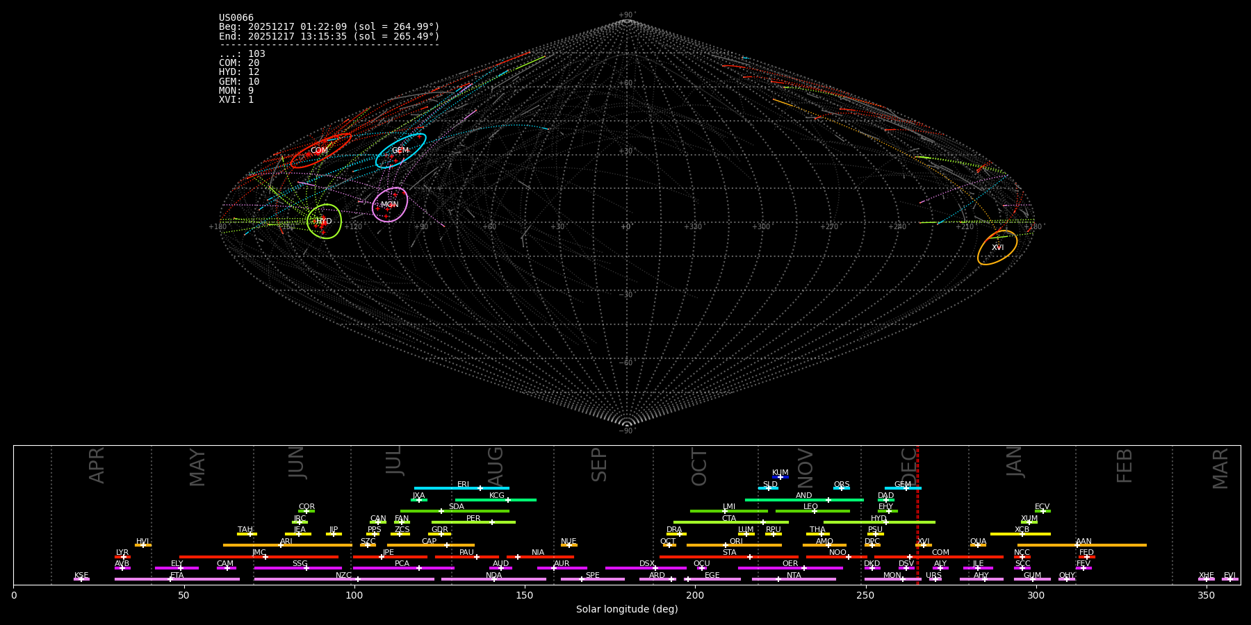
Task: Click the CTA shower bar in timeline
Action: click(x=730, y=522)
